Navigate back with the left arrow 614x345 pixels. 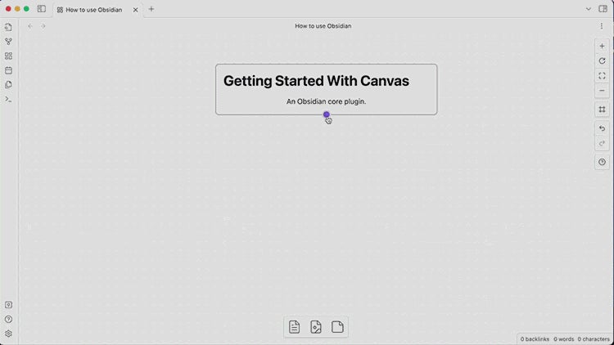30,26
